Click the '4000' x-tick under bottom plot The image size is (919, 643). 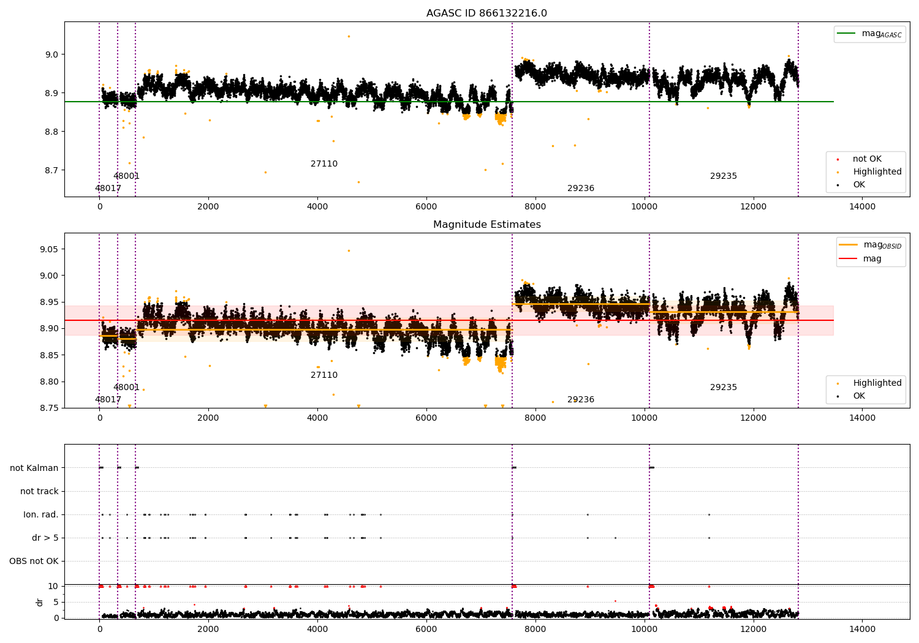click(x=317, y=630)
